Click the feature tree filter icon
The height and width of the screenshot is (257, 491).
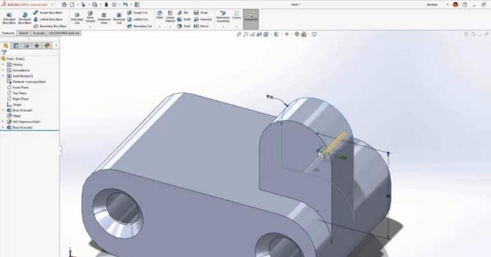pyautogui.click(x=4, y=52)
